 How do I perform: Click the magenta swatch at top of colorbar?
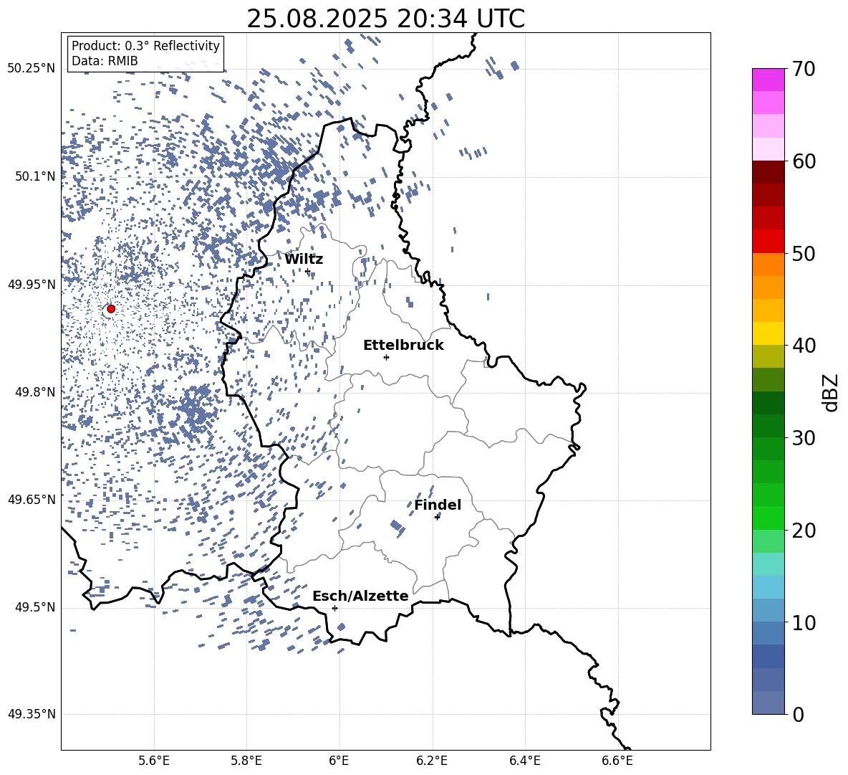coord(768,80)
